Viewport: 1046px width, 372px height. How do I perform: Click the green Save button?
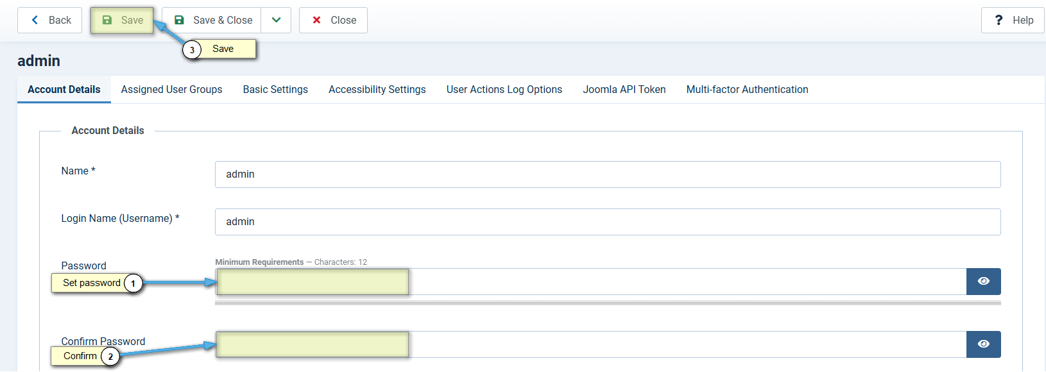(x=122, y=21)
